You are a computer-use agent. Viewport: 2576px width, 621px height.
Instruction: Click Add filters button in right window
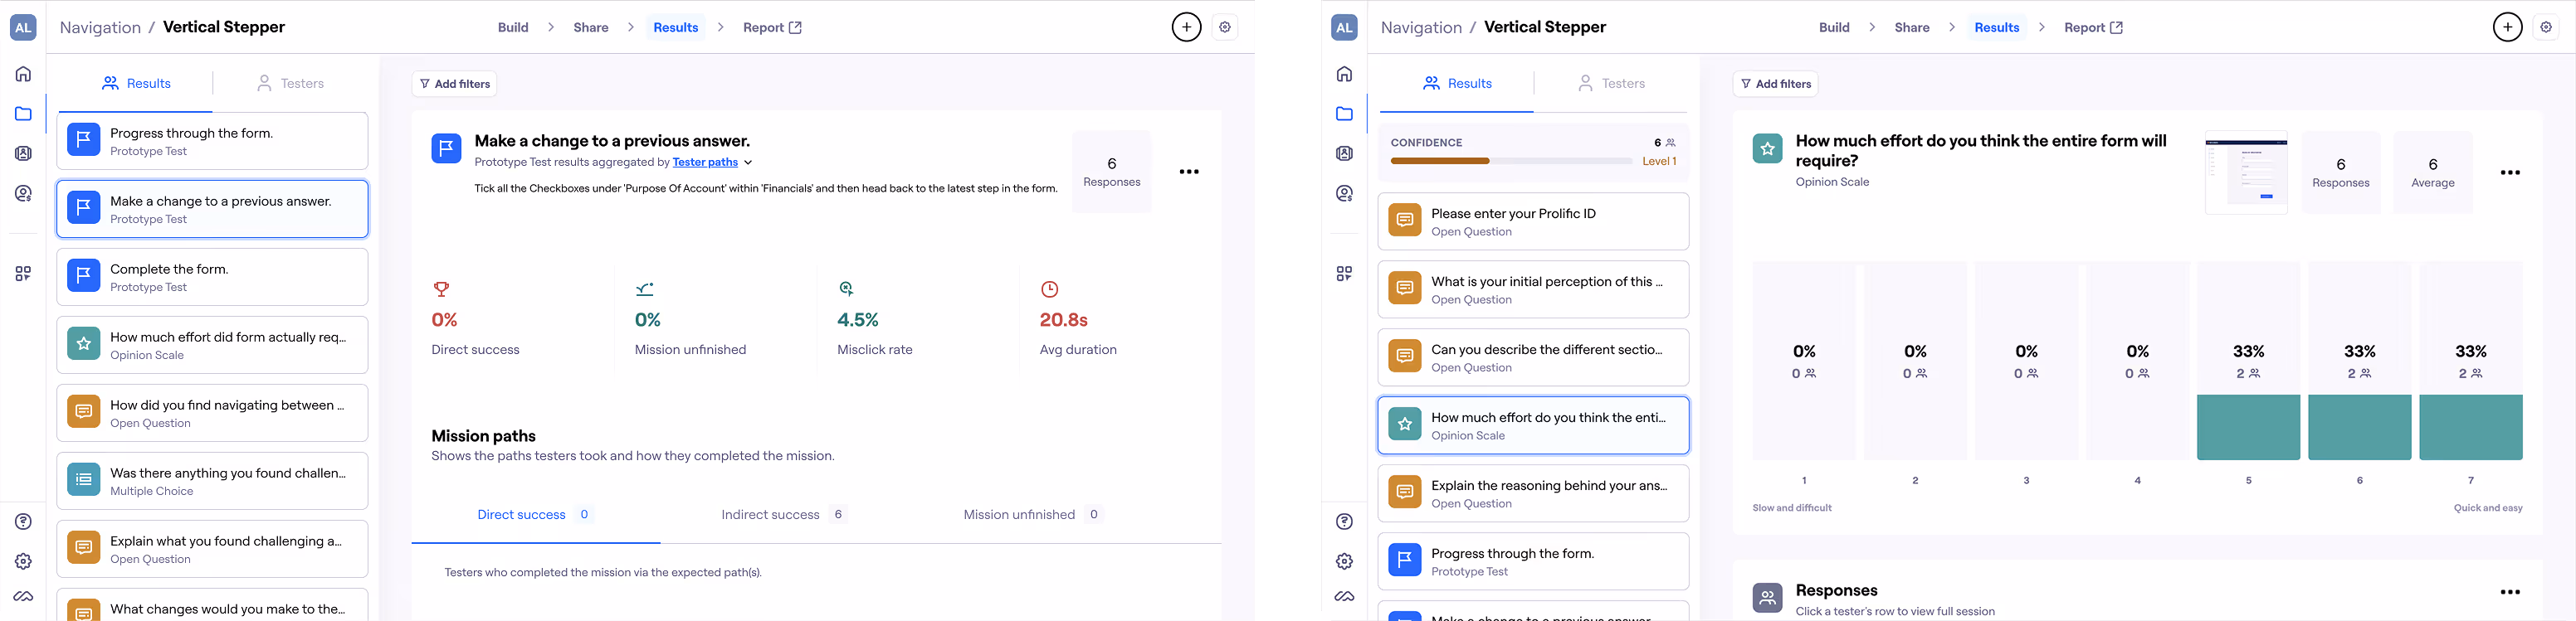[x=1775, y=84]
